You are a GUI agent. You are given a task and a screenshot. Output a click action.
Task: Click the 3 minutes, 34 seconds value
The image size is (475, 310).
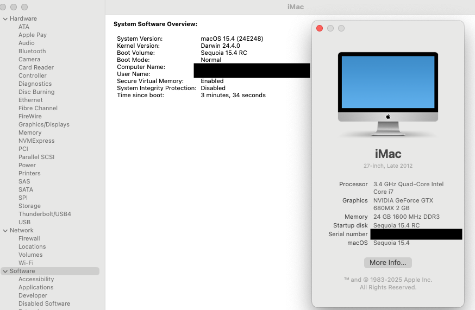click(233, 95)
